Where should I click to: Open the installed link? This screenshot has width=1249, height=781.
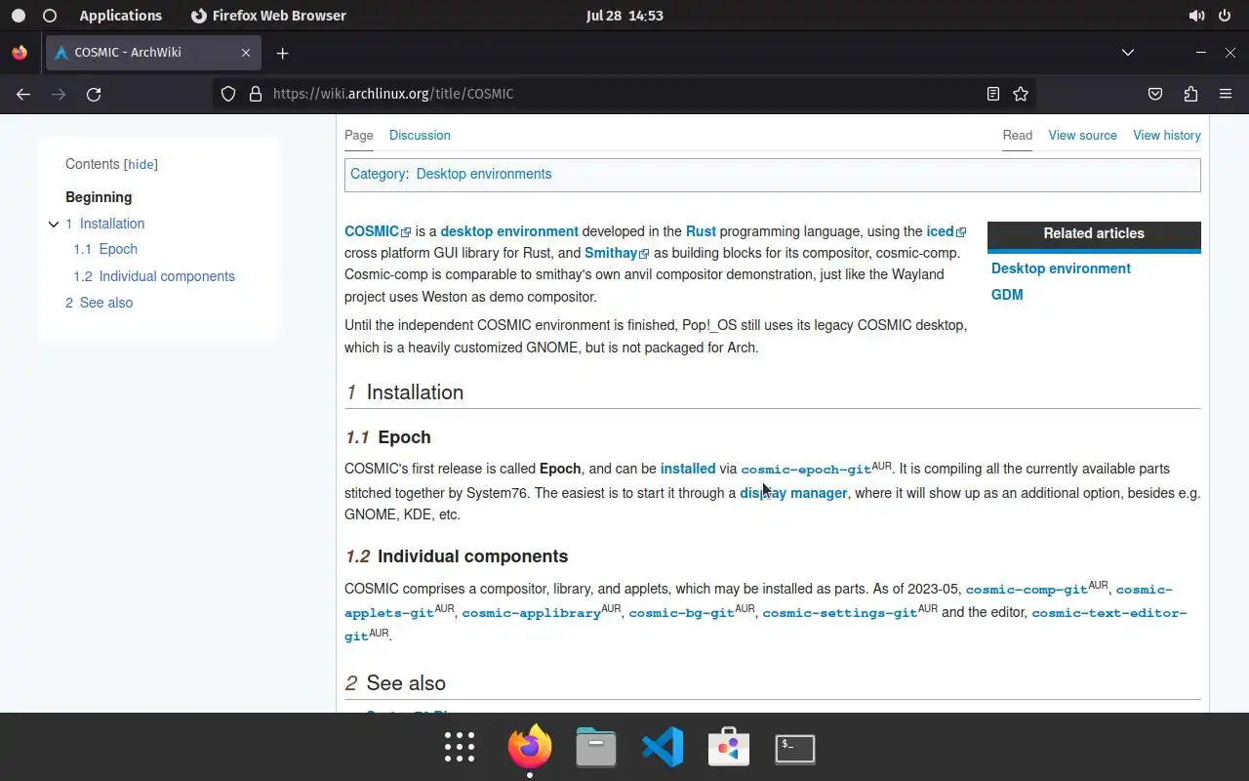coord(688,469)
